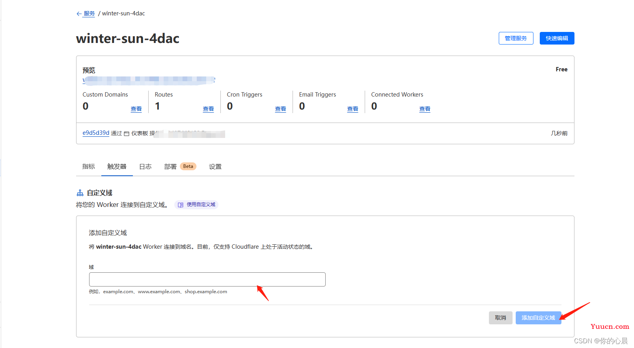This screenshot has height=348, width=634.
Task: Click the 仪表板 window icon in deployment row
Action: (x=127, y=134)
